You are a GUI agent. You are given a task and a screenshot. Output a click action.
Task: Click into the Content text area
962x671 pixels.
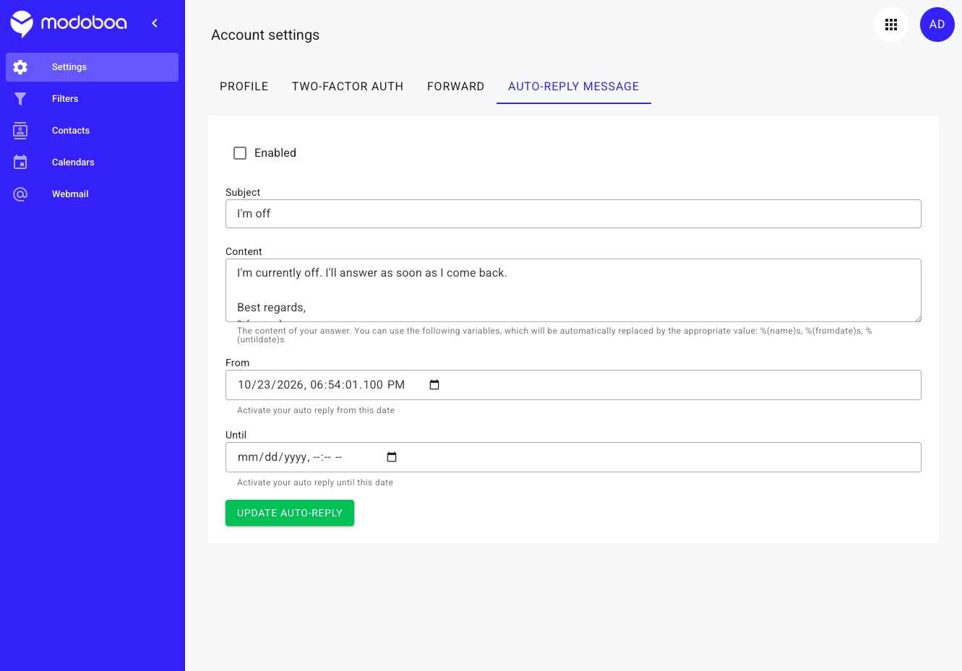coord(573,290)
